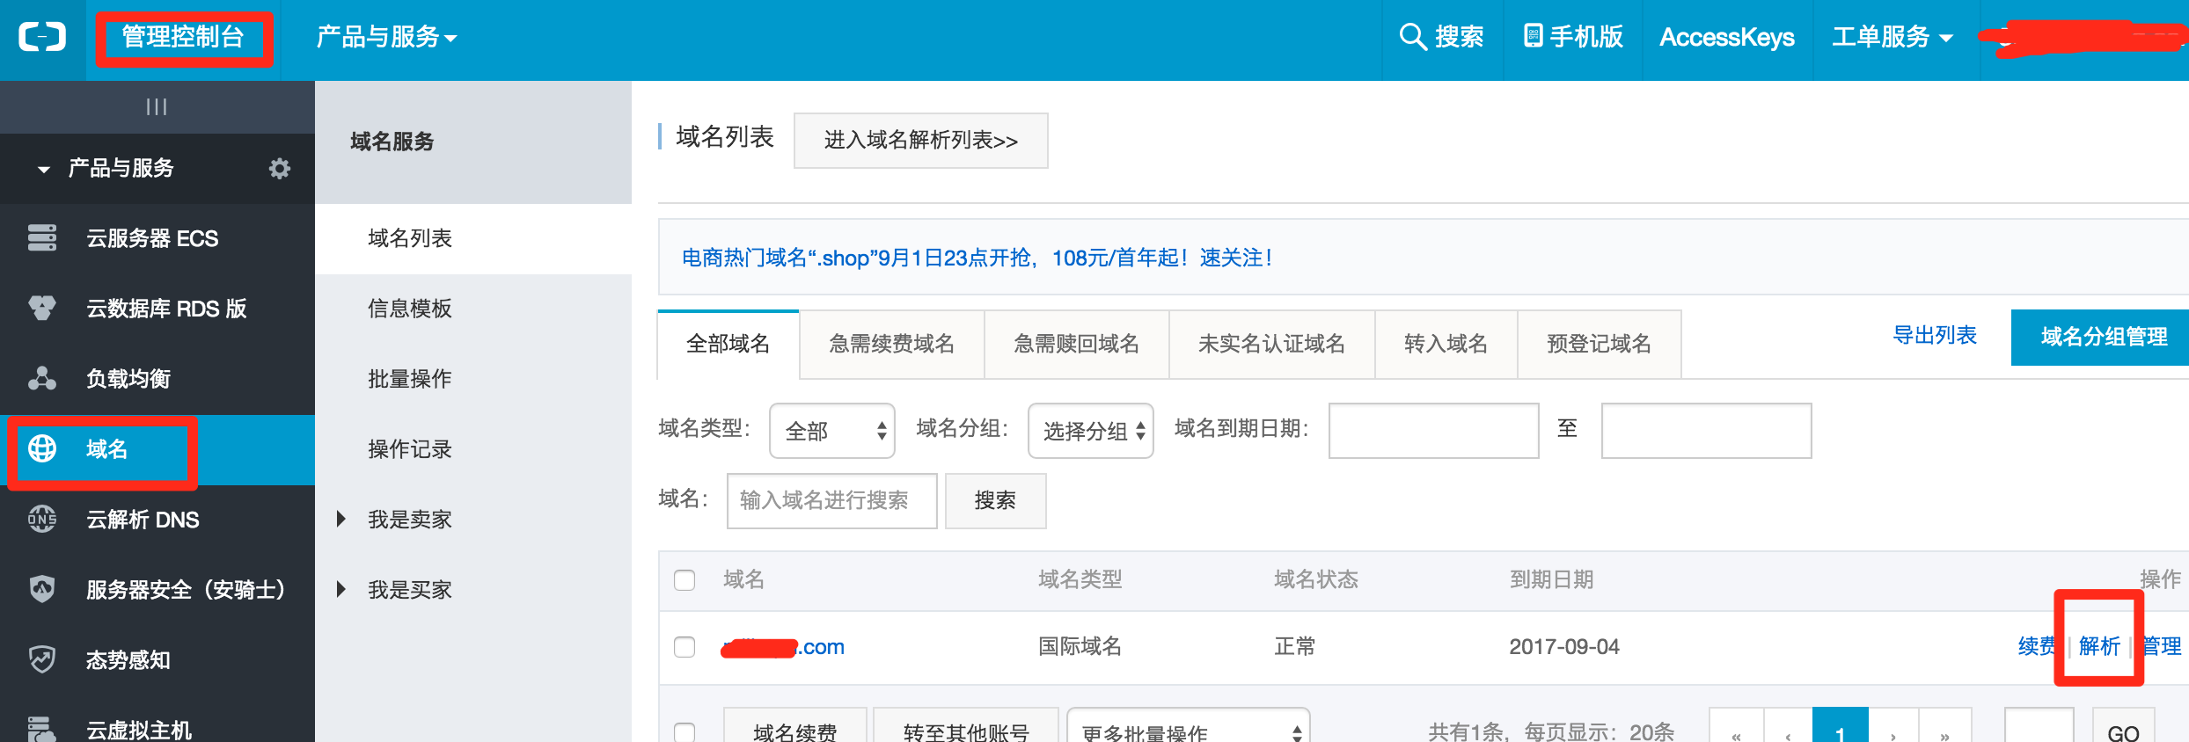Switch to 未实名认证域名 tab
2189x742 pixels.
tap(1272, 344)
